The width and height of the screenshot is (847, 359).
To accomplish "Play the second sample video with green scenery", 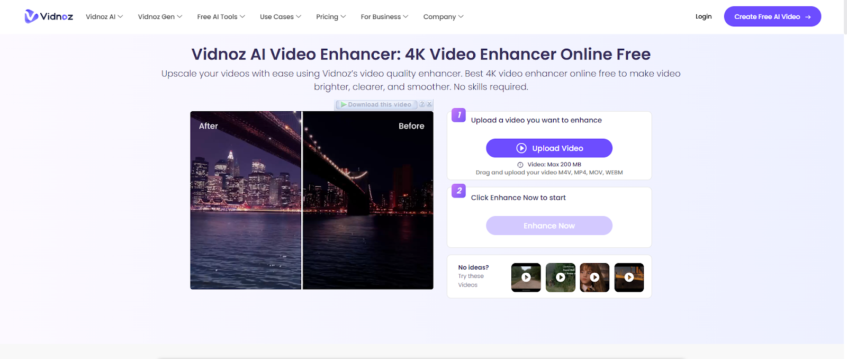I will coord(560,277).
